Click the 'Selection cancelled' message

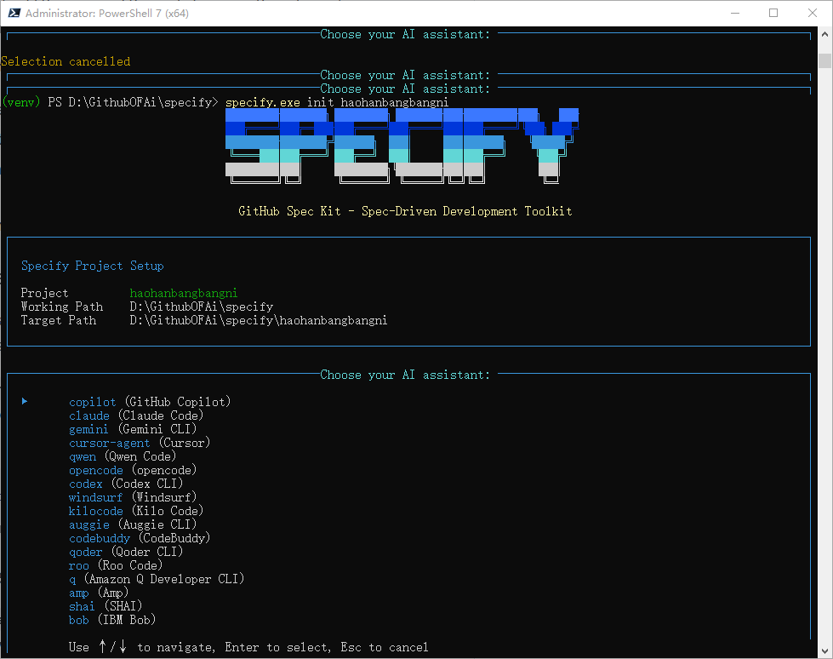[x=66, y=61]
